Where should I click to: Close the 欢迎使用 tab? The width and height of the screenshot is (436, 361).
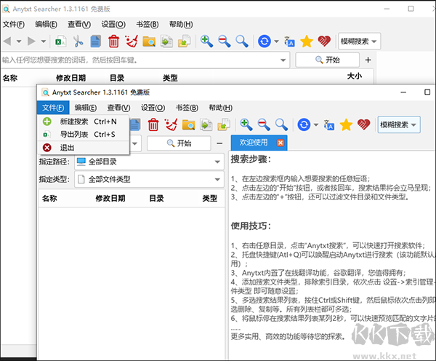[x=280, y=143]
